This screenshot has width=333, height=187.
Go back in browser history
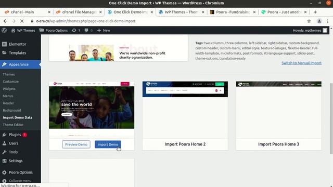(5, 21)
